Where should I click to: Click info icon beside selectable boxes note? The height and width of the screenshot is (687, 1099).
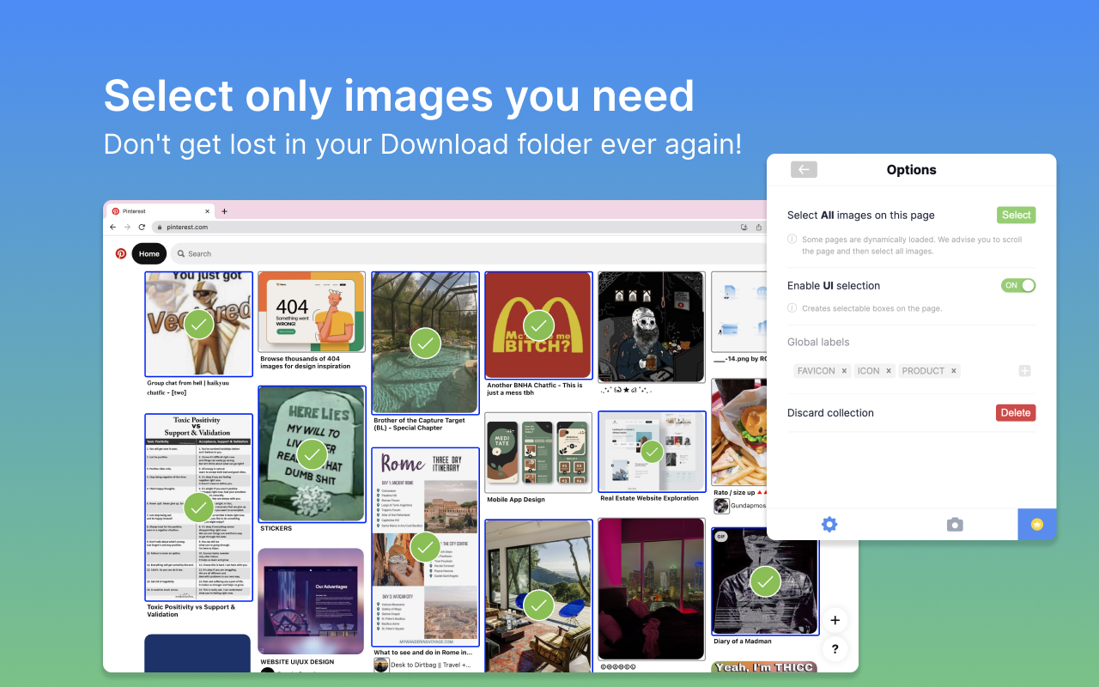pyautogui.click(x=792, y=308)
